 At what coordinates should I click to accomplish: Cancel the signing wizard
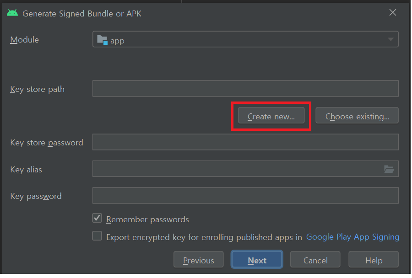coord(315,260)
